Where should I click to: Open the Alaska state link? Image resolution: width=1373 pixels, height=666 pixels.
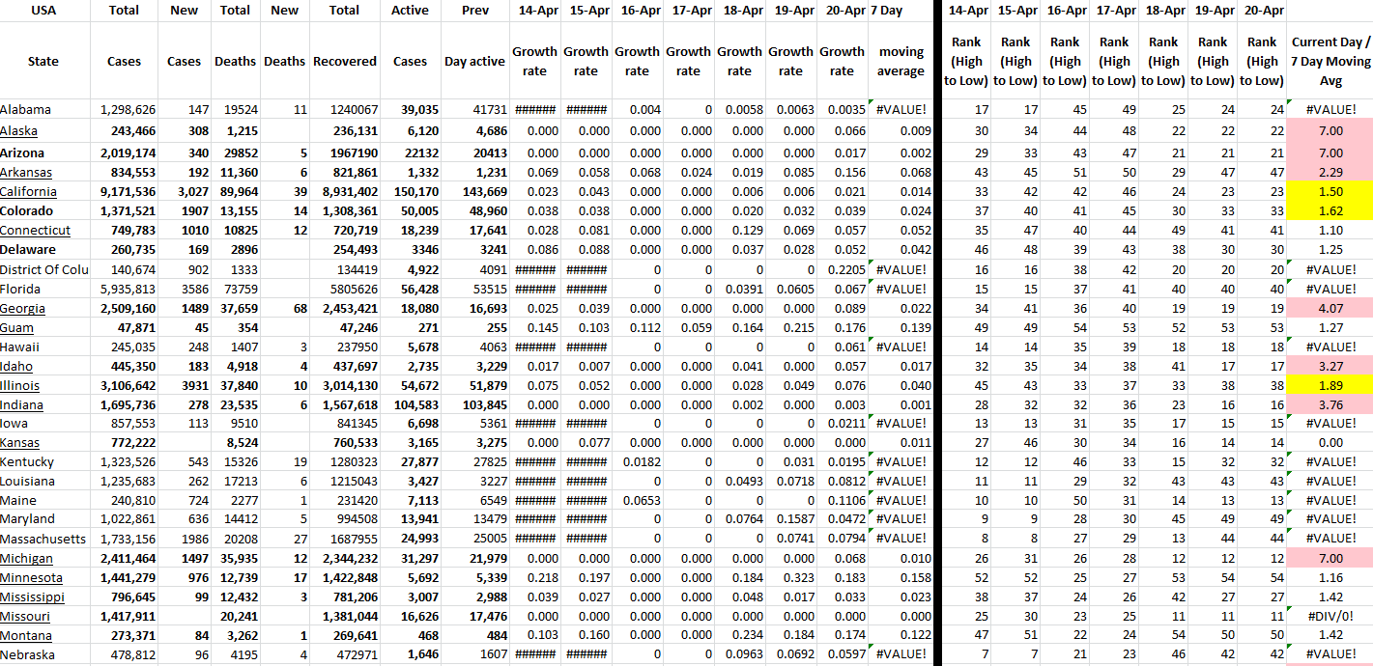(x=19, y=131)
